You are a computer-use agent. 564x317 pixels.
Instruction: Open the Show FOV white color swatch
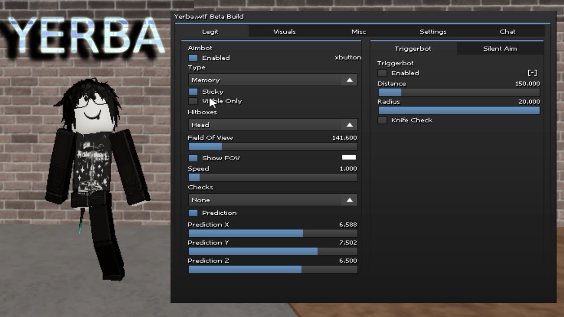(349, 157)
